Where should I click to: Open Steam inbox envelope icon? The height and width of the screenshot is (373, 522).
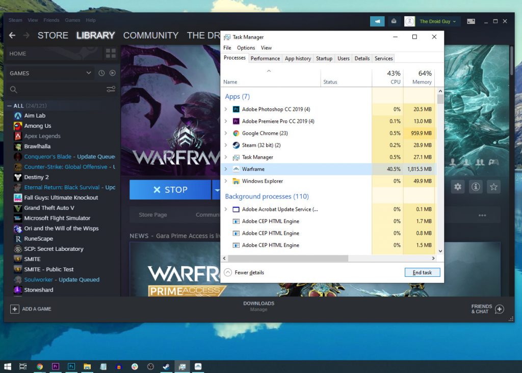pyautogui.click(x=394, y=21)
